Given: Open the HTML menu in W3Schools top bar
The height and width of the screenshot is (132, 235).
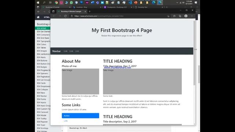Looking at the screenshot, I should [x=47, y=17].
